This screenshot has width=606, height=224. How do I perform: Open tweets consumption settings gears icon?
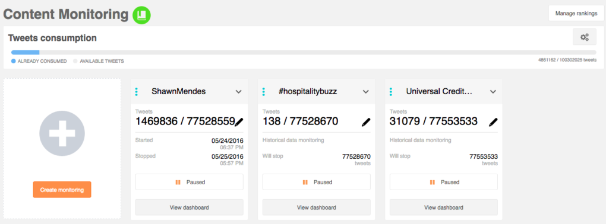[585, 37]
